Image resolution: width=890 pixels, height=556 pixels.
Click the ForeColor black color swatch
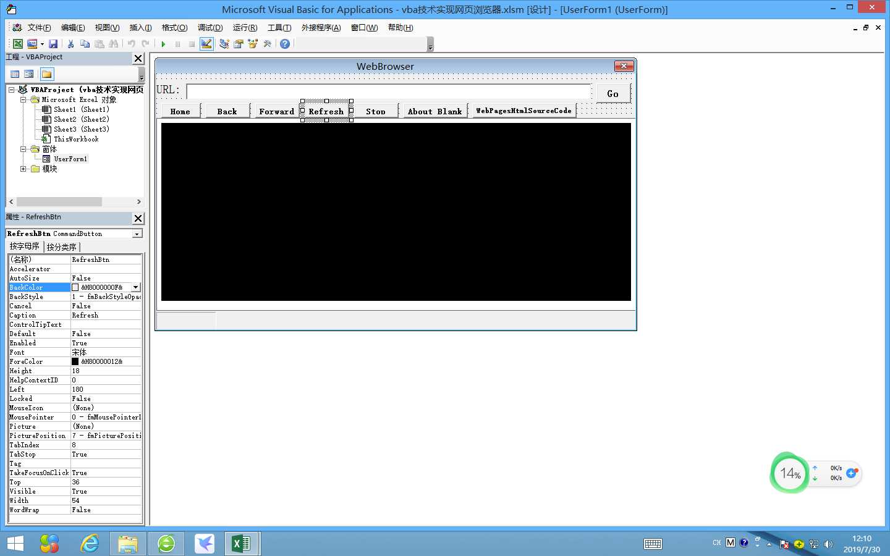[75, 361]
